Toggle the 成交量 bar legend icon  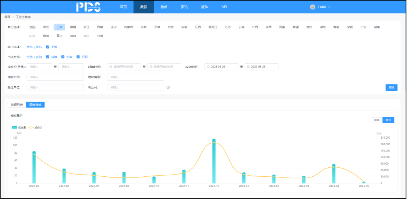point(14,127)
